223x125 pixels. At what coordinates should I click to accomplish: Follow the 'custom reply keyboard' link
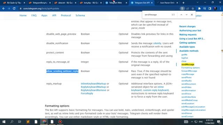(x=156, y=90)
